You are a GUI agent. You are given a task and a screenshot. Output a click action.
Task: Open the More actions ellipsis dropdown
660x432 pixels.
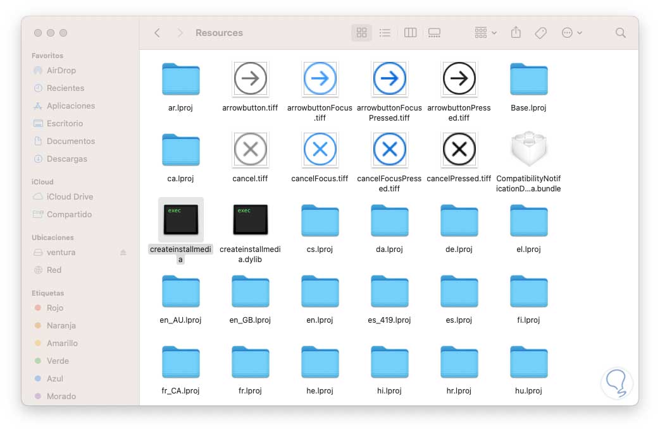571,33
